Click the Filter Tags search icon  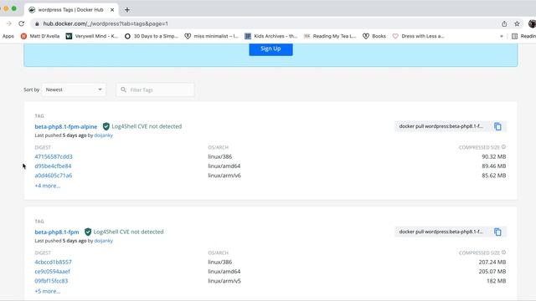click(123, 89)
